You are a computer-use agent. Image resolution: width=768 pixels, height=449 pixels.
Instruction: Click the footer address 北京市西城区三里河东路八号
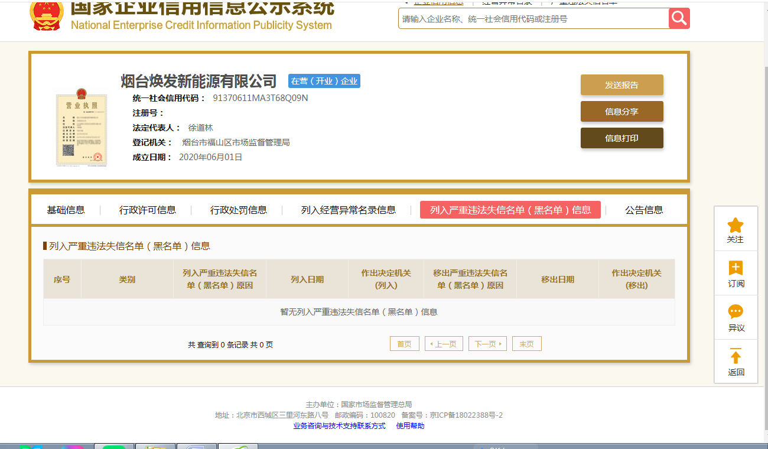[x=282, y=415]
